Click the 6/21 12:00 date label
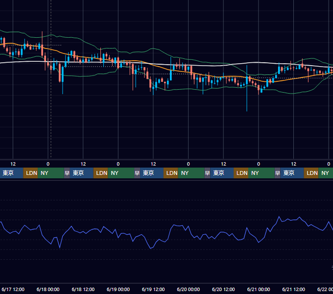This screenshot has height=294, width=333. [293, 289]
